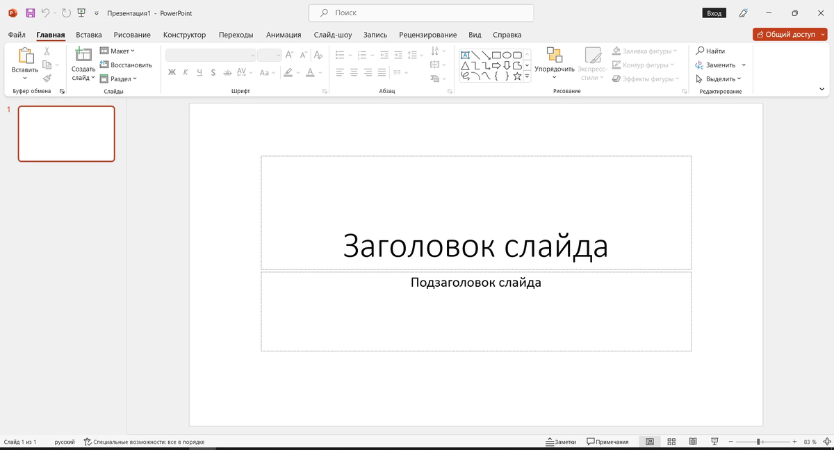Viewport: 834px width, 450px height.
Task: Select the text box shape in gallery
Action: [465, 55]
